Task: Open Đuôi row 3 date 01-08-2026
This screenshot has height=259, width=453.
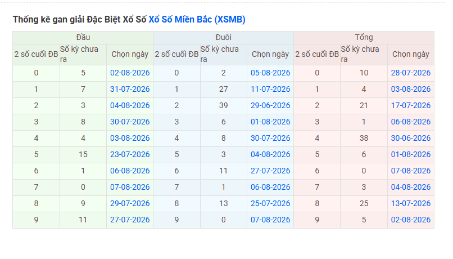Action: click(x=270, y=122)
